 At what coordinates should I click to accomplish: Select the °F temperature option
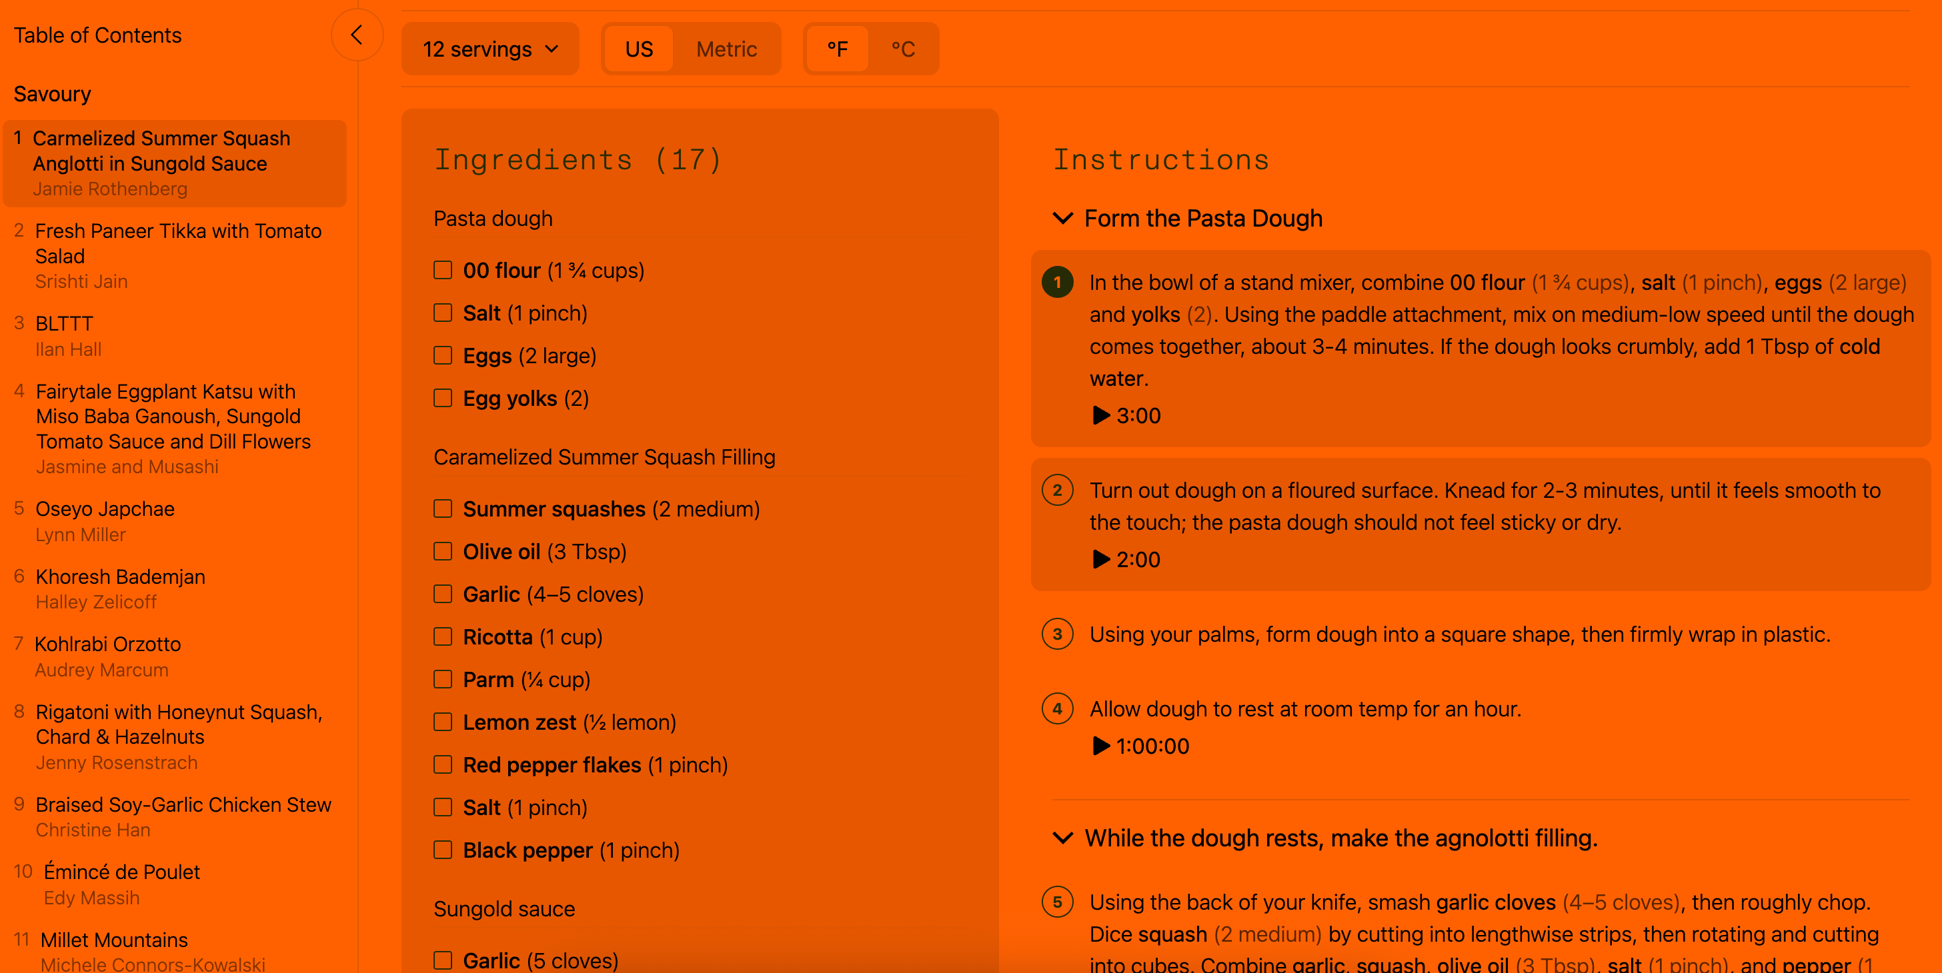[x=837, y=49]
